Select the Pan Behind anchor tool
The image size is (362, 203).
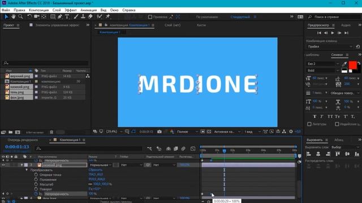coord(44,16)
